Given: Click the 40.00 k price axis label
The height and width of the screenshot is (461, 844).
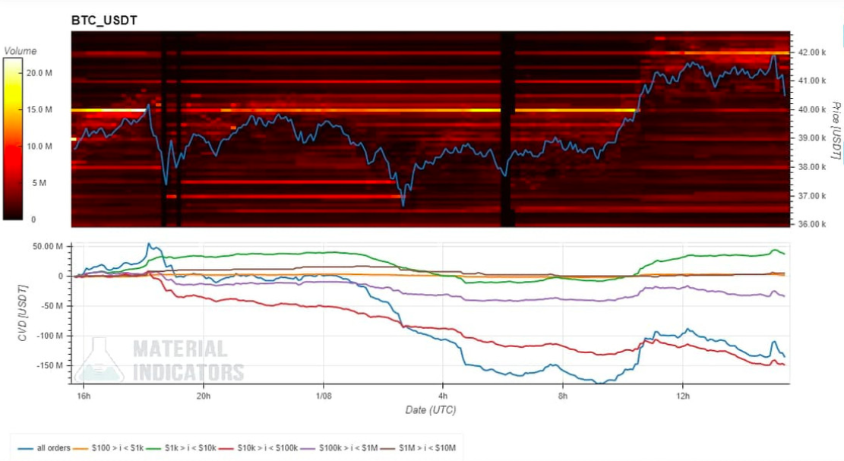Looking at the screenshot, I should [811, 109].
